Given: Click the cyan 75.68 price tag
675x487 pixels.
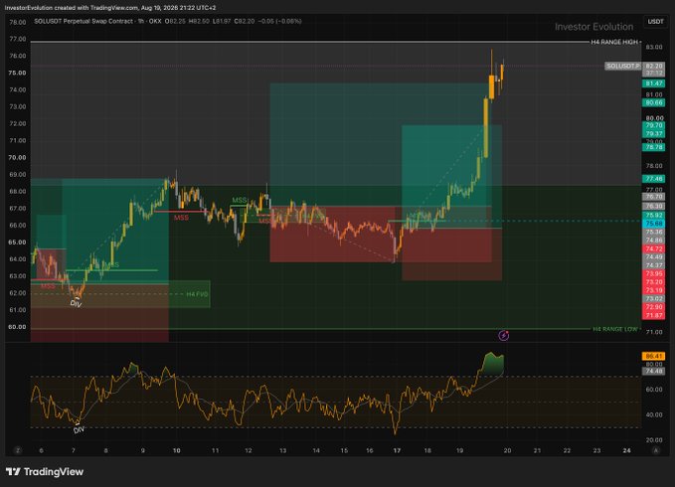Looking at the screenshot, I should pyautogui.click(x=654, y=224).
